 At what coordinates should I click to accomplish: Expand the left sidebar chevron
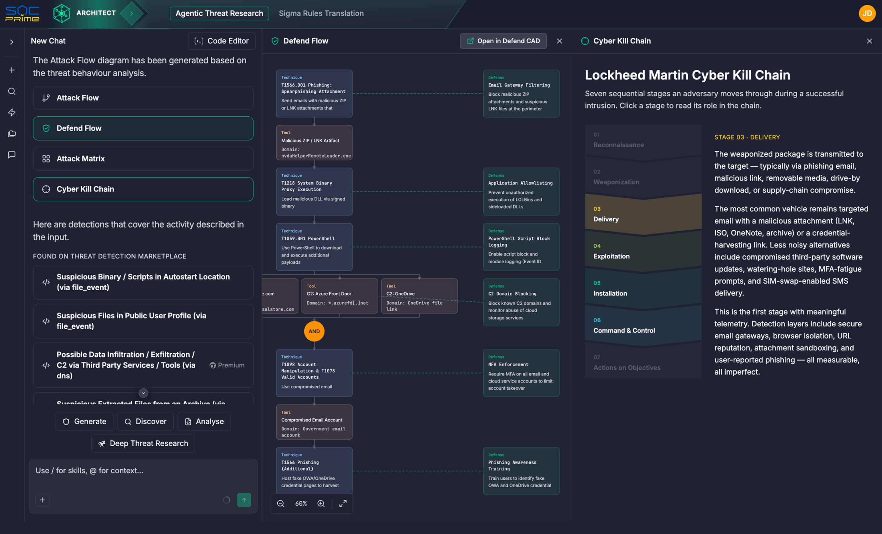[x=12, y=42]
